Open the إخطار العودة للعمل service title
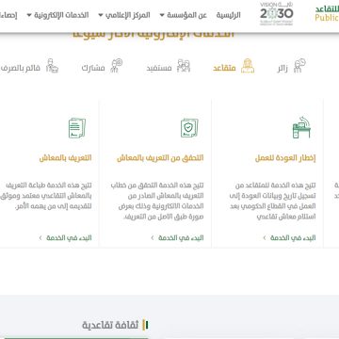 [x=285, y=158]
